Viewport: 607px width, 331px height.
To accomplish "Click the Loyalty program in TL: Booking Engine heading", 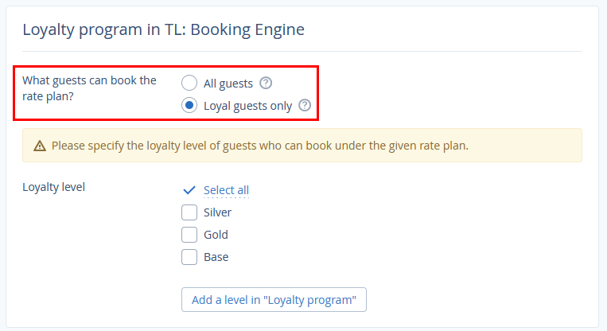I will [x=163, y=29].
